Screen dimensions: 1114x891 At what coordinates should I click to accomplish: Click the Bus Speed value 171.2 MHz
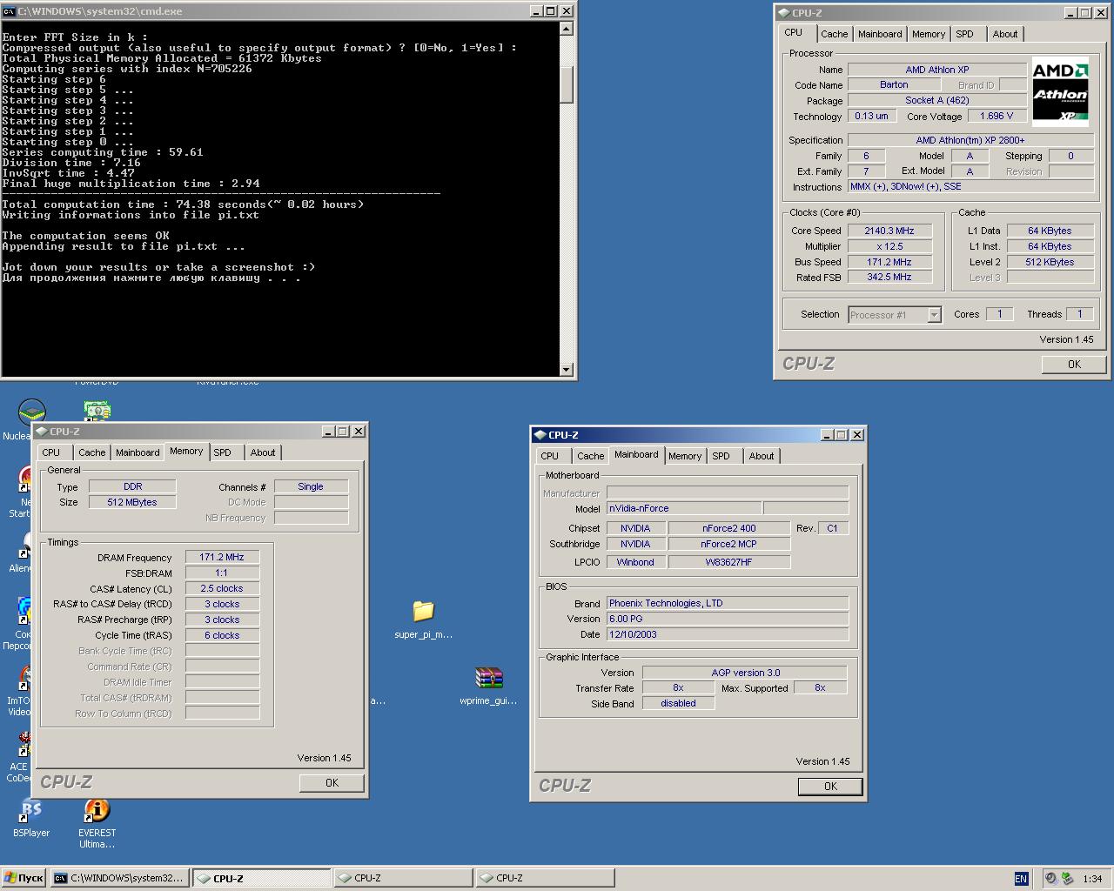(x=889, y=262)
